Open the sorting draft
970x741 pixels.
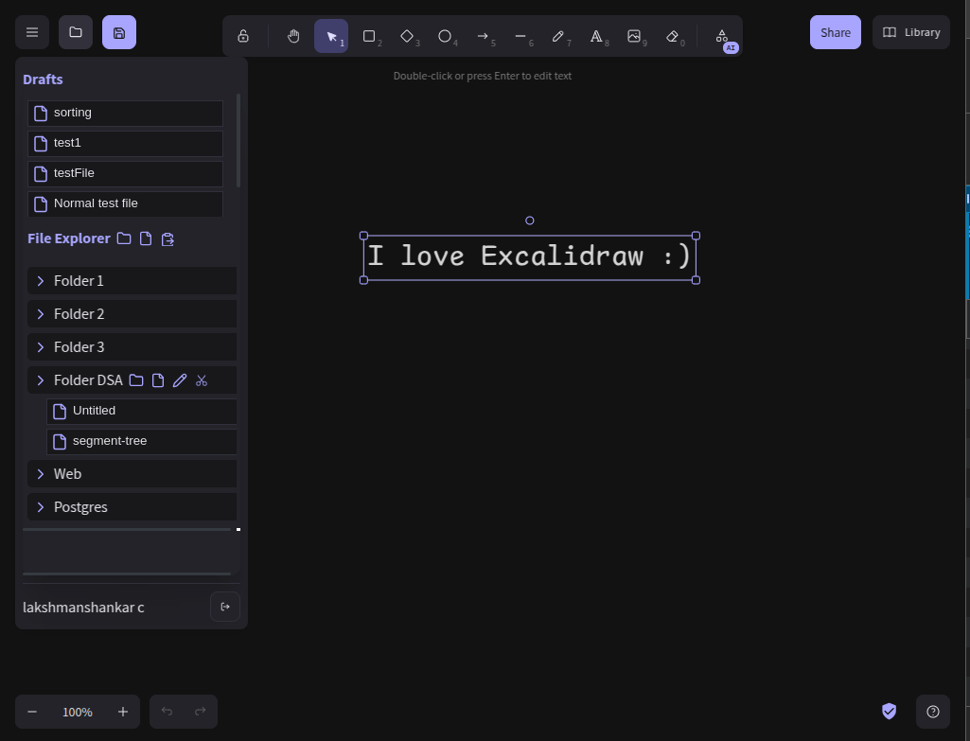[125, 114]
